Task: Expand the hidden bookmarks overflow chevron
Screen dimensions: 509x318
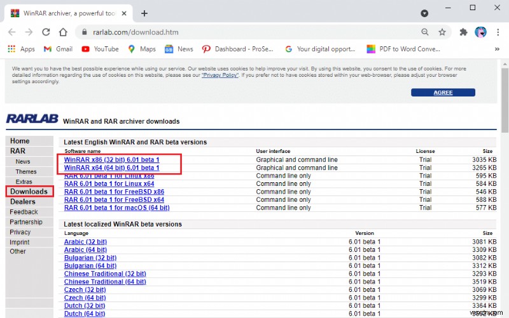Action: [497, 49]
